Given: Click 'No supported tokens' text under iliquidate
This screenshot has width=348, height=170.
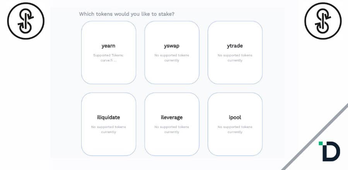Looking at the screenshot, I should (x=108, y=127).
